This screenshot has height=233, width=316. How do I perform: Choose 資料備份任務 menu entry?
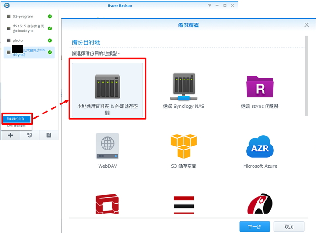tap(17, 119)
